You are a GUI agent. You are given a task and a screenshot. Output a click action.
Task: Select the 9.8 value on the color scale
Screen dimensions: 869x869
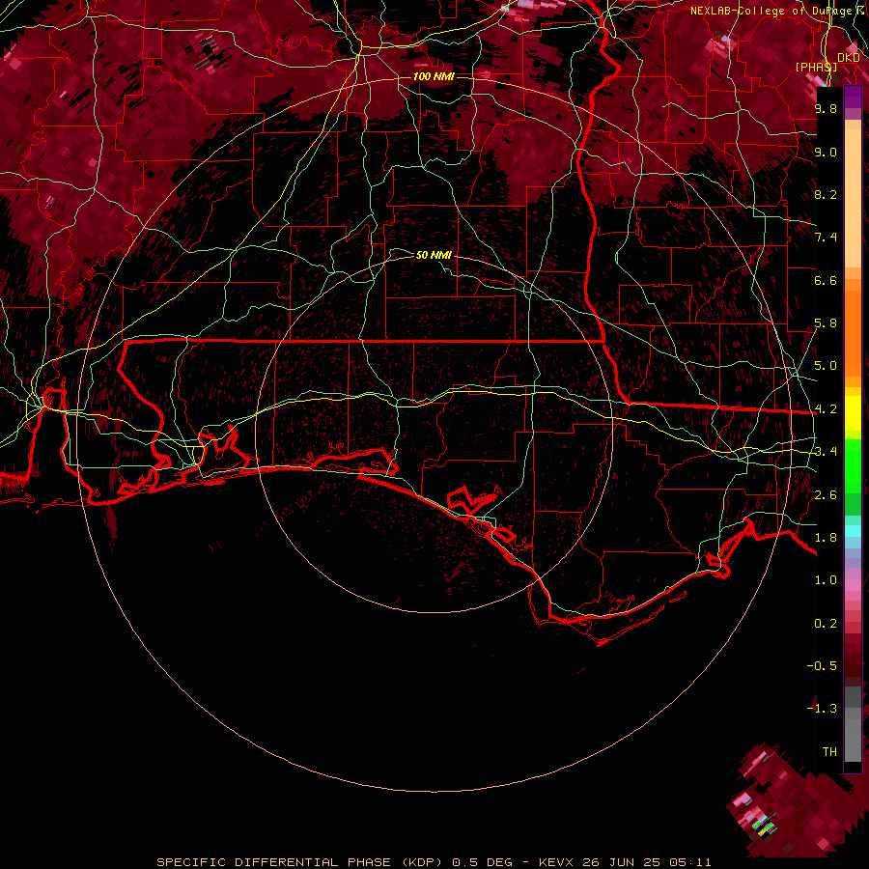[x=826, y=108]
